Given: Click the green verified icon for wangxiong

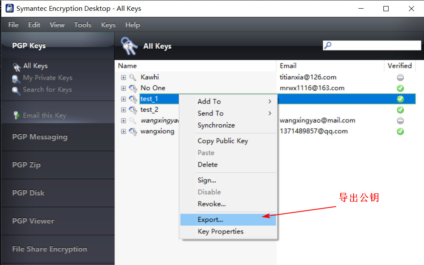Looking at the screenshot, I should click(400, 131).
